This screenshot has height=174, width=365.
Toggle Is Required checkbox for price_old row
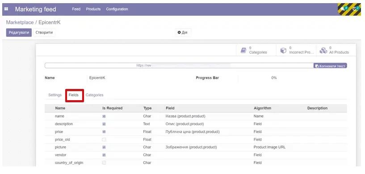point(104,140)
